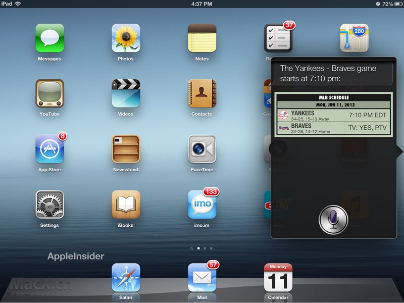Open the imo.im messenger
This screenshot has height=303, width=404.
tap(202, 205)
